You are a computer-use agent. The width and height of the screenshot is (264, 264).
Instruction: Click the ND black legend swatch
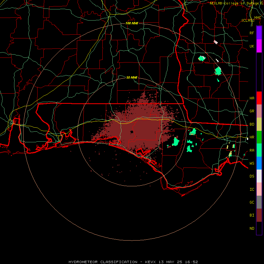259,228
